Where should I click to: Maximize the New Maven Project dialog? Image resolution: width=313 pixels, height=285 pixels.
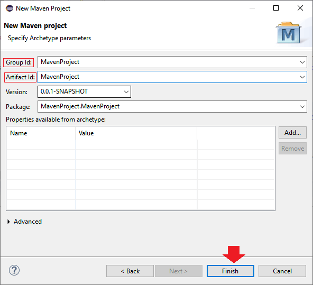[x=276, y=8]
